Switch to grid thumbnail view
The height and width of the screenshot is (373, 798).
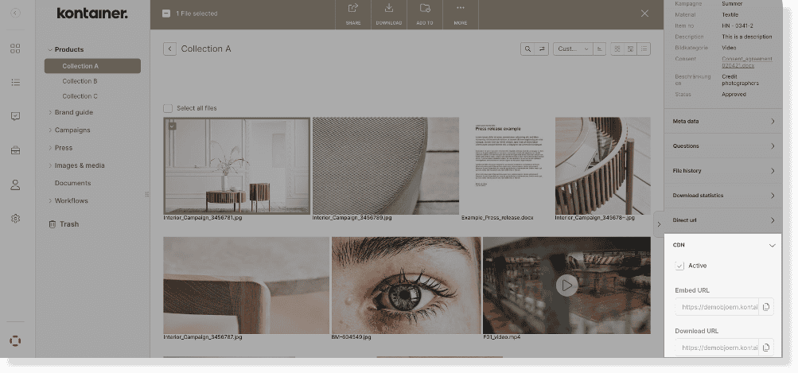[617, 49]
